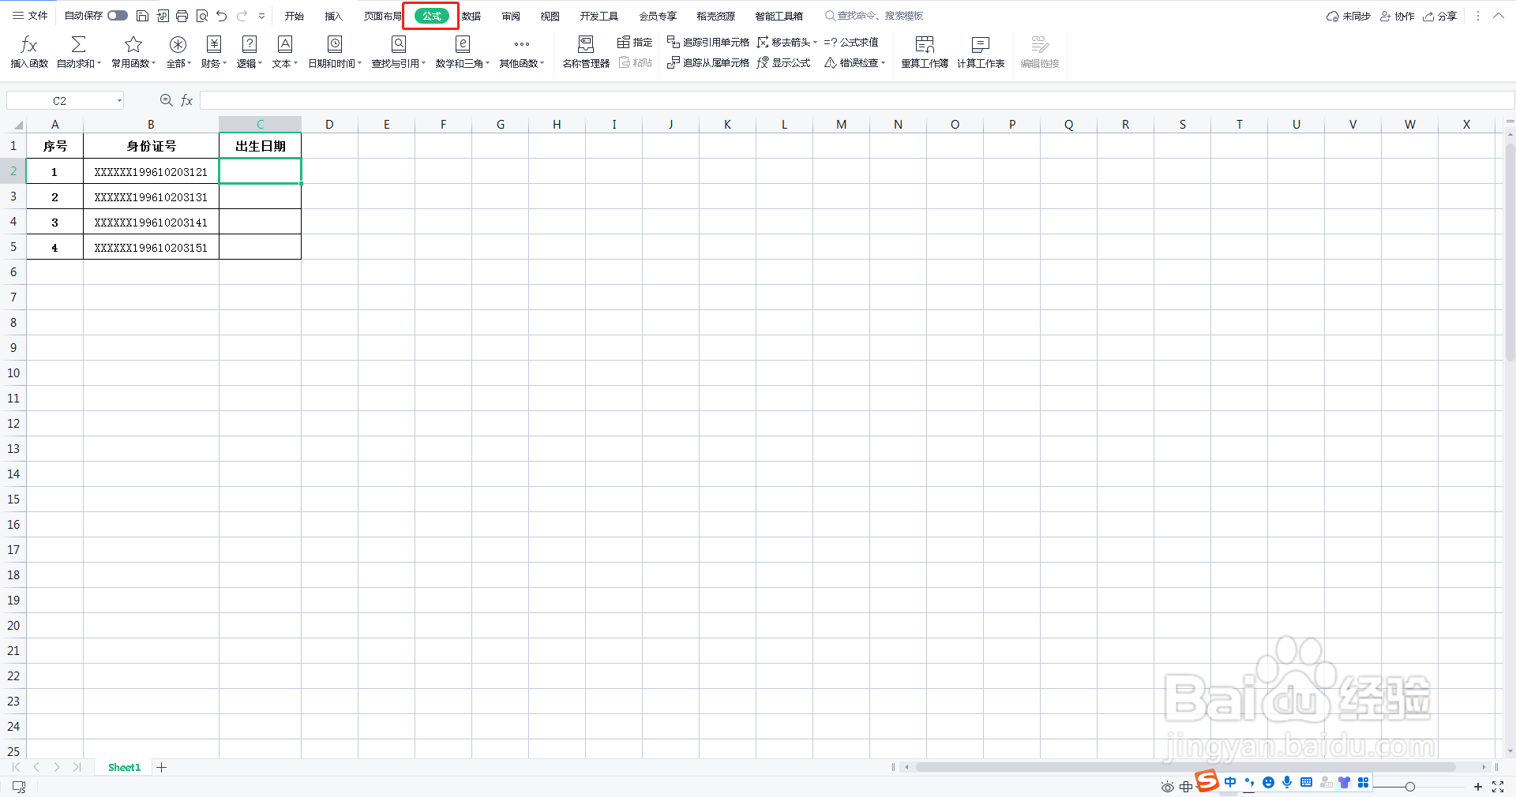The image size is (1516, 797).
Task: Toggle Show Formulas (显示公式)
Action: 783,63
